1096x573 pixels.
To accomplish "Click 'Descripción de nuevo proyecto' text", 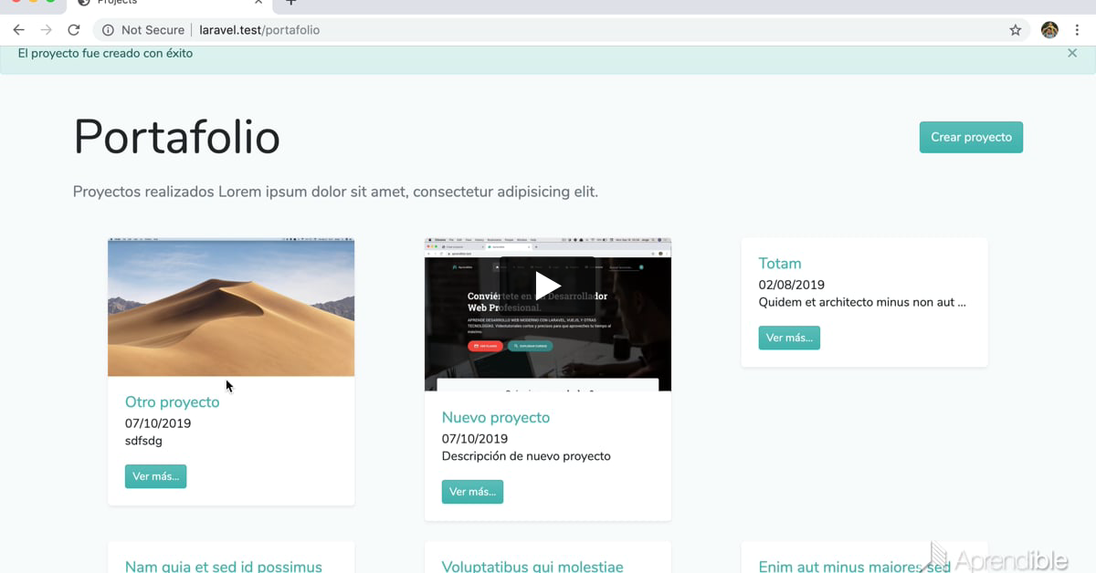I will pos(526,456).
